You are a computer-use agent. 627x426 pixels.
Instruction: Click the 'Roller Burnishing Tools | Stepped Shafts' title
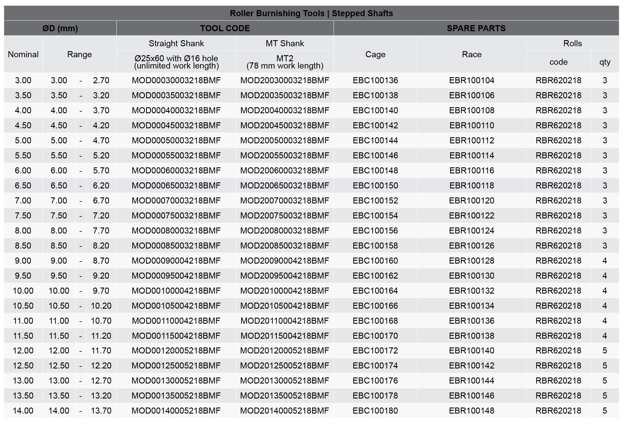coord(311,13)
